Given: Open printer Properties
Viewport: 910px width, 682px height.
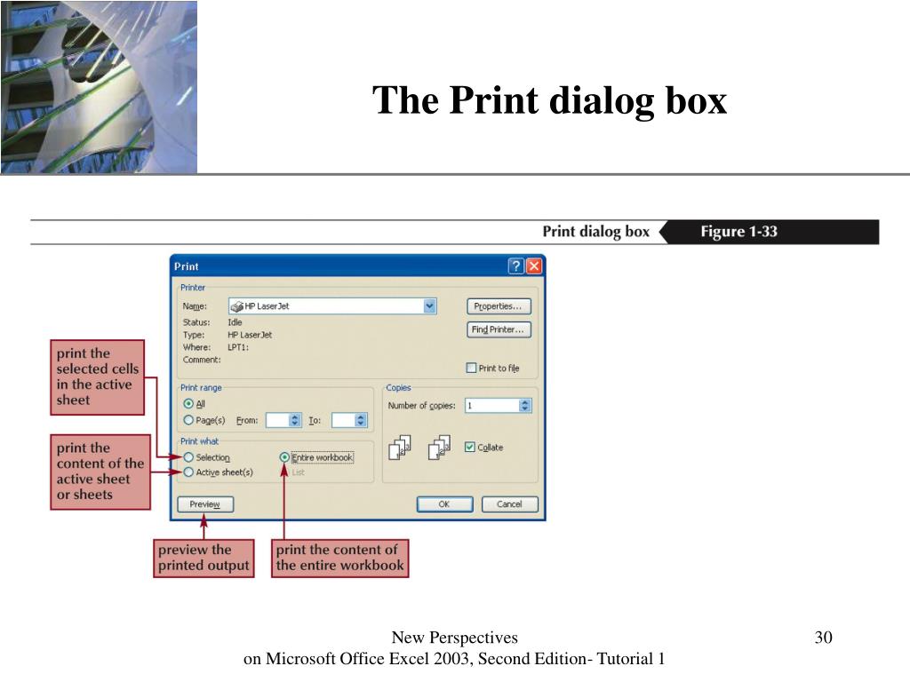Looking at the screenshot, I should click(x=499, y=306).
